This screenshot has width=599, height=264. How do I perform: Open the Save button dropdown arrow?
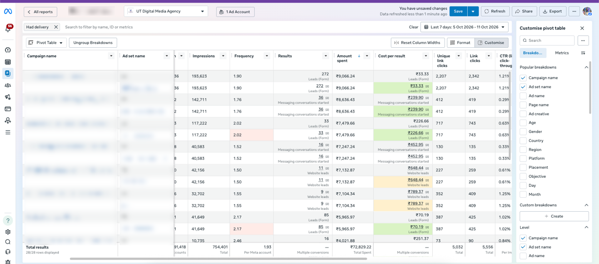pos(473,11)
